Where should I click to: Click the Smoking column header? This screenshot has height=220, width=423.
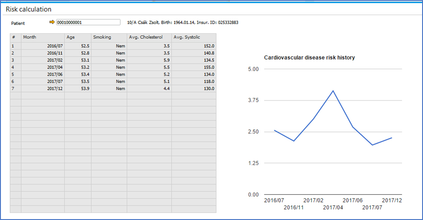pyautogui.click(x=109, y=37)
